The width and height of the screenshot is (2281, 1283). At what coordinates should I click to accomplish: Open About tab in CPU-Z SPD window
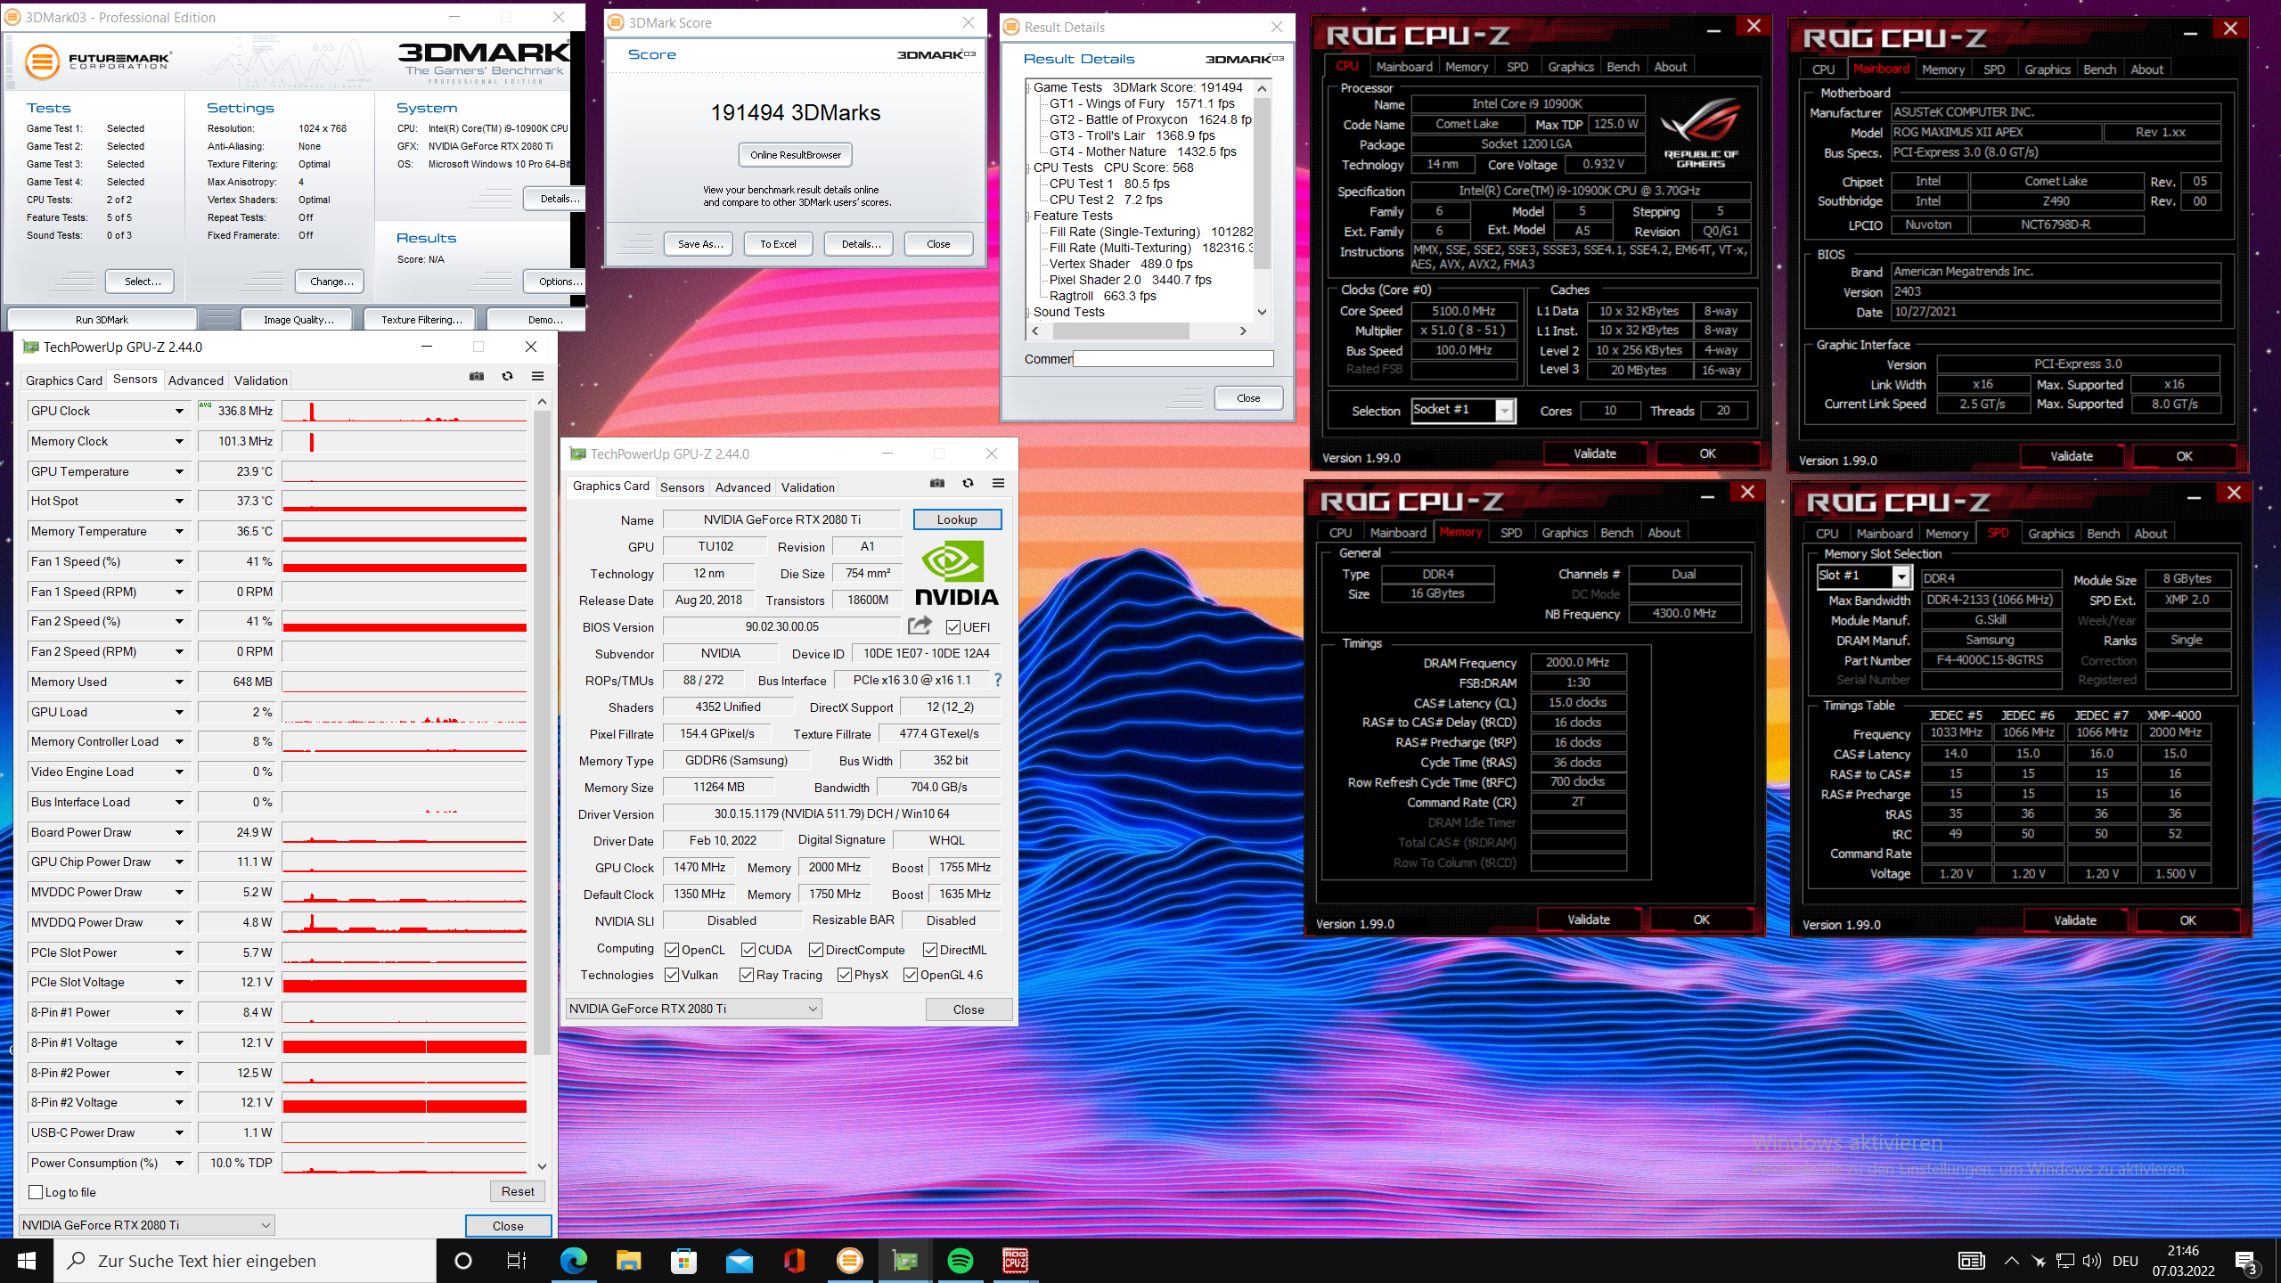(2150, 534)
